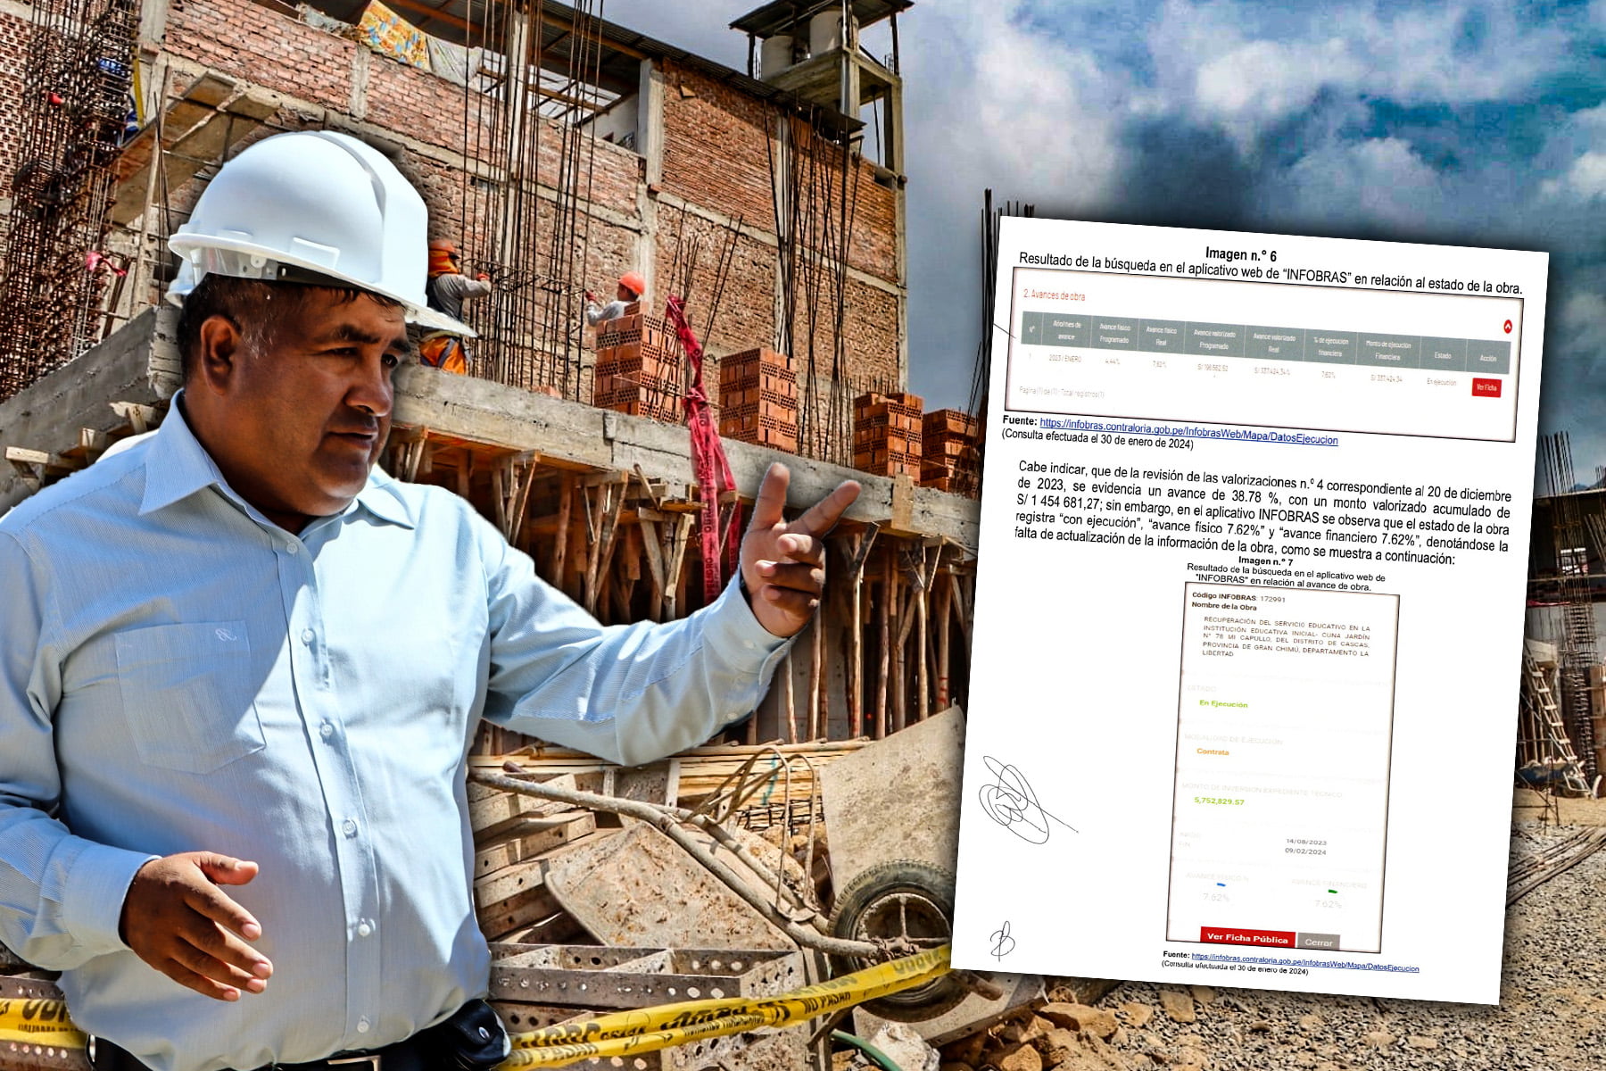The width and height of the screenshot is (1606, 1071).
Task: Click the orange 'Contrata' modality text
Action: pyautogui.click(x=1213, y=751)
